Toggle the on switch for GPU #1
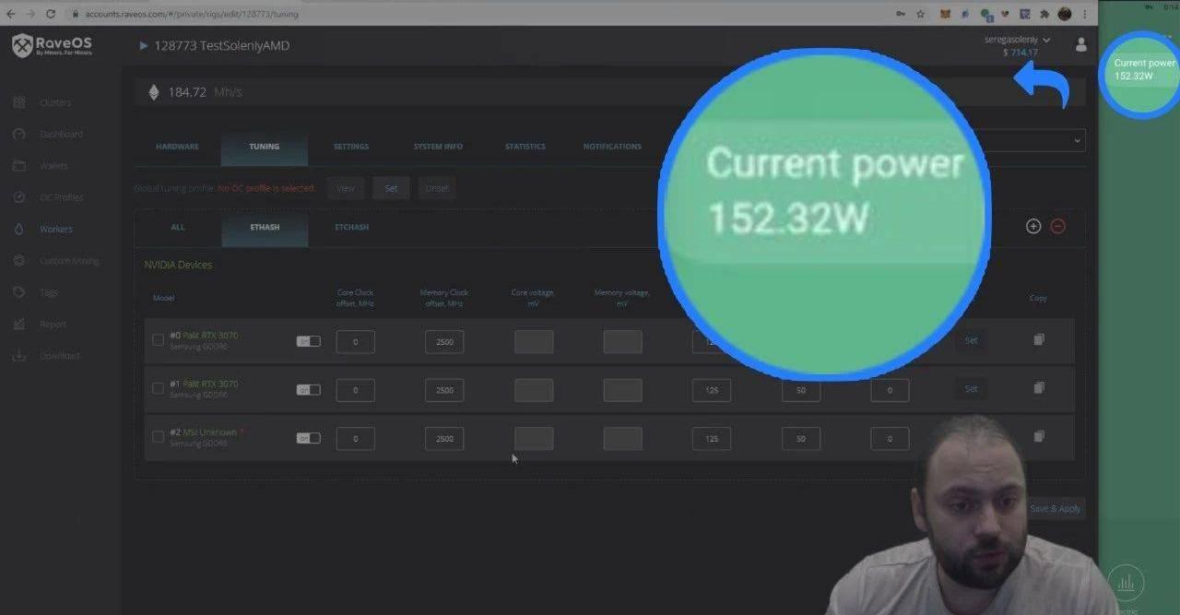 pos(308,390)
